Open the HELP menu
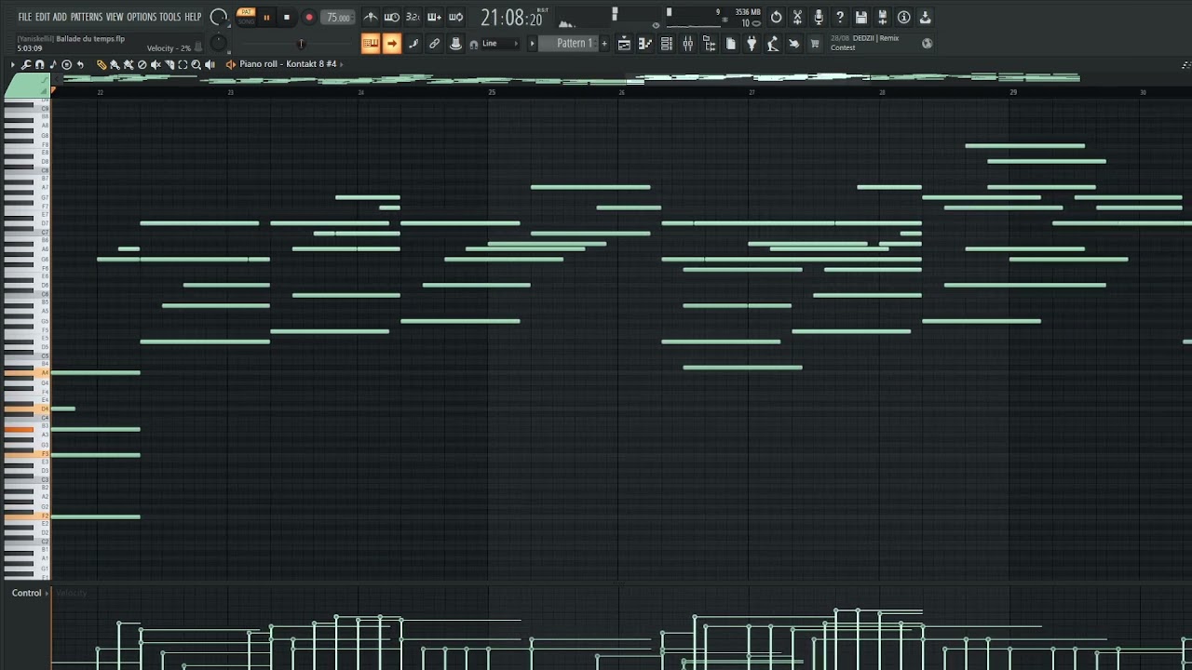This screenshot has width=1192, height=670. [193, 17]
